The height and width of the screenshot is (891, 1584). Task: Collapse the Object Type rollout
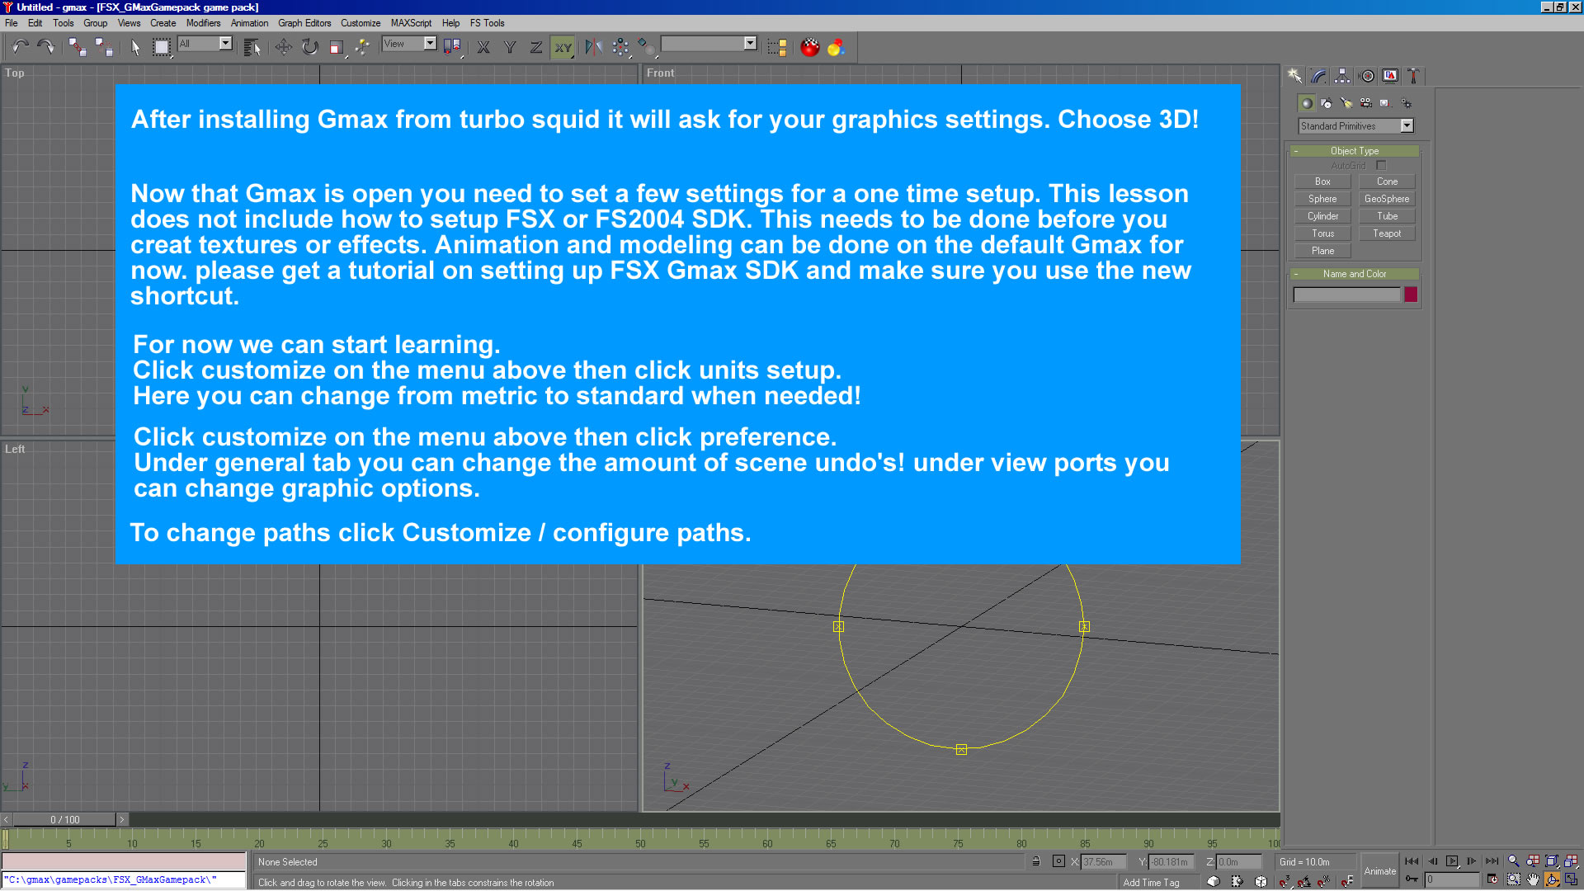(x=1354, y=151)
